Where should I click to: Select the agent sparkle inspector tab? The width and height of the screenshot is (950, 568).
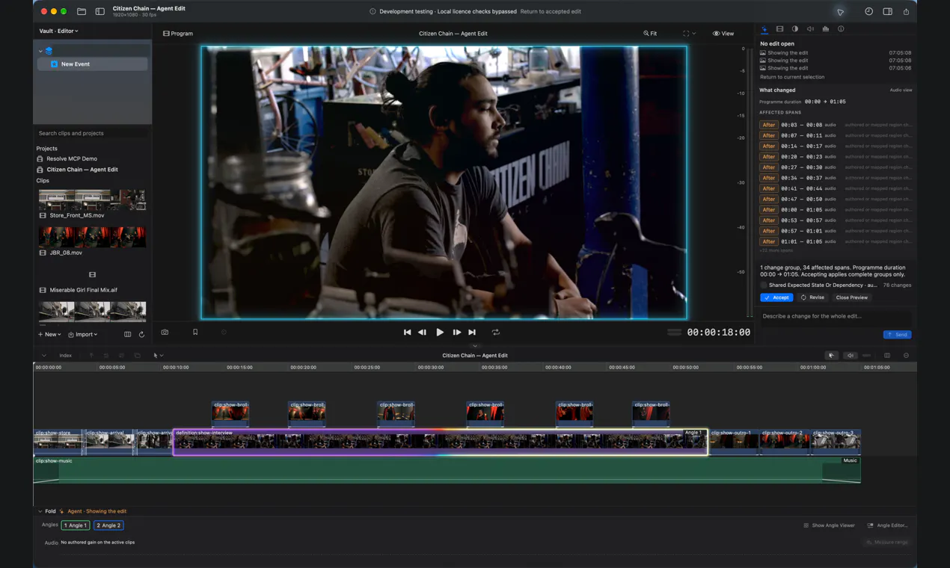click(764, 29)
